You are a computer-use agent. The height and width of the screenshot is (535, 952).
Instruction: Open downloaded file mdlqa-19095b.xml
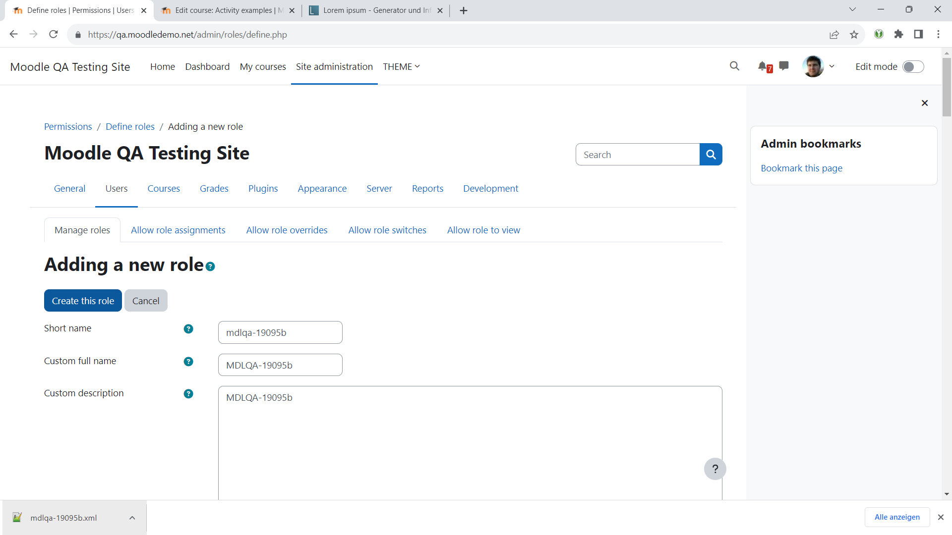(x=63, y=518)
